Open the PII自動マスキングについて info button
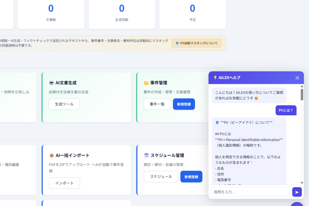This screenshot has width=309, height=206. 196,43
